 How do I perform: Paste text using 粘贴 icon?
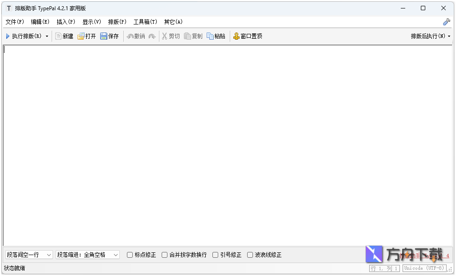tap(210, 36)
